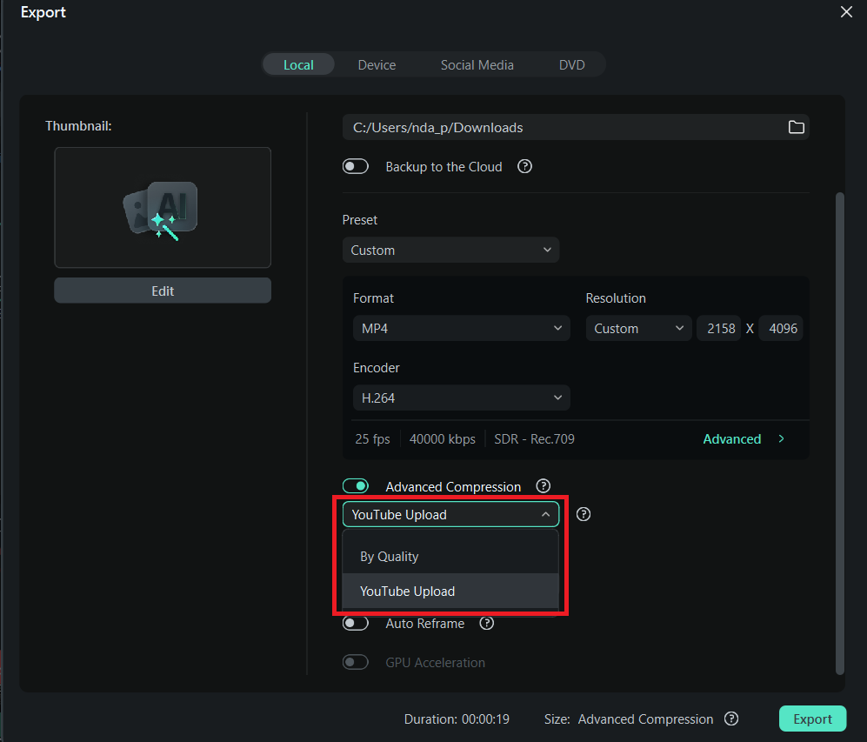Close the Export dialog

pyautogui.click(x=846, y=12)
